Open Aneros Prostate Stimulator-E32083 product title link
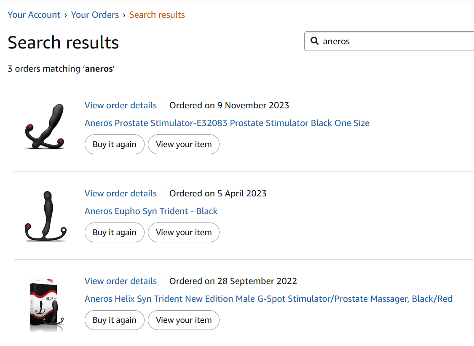The width and height of the screenshot is (474, 346). click(x=227, y=123)
